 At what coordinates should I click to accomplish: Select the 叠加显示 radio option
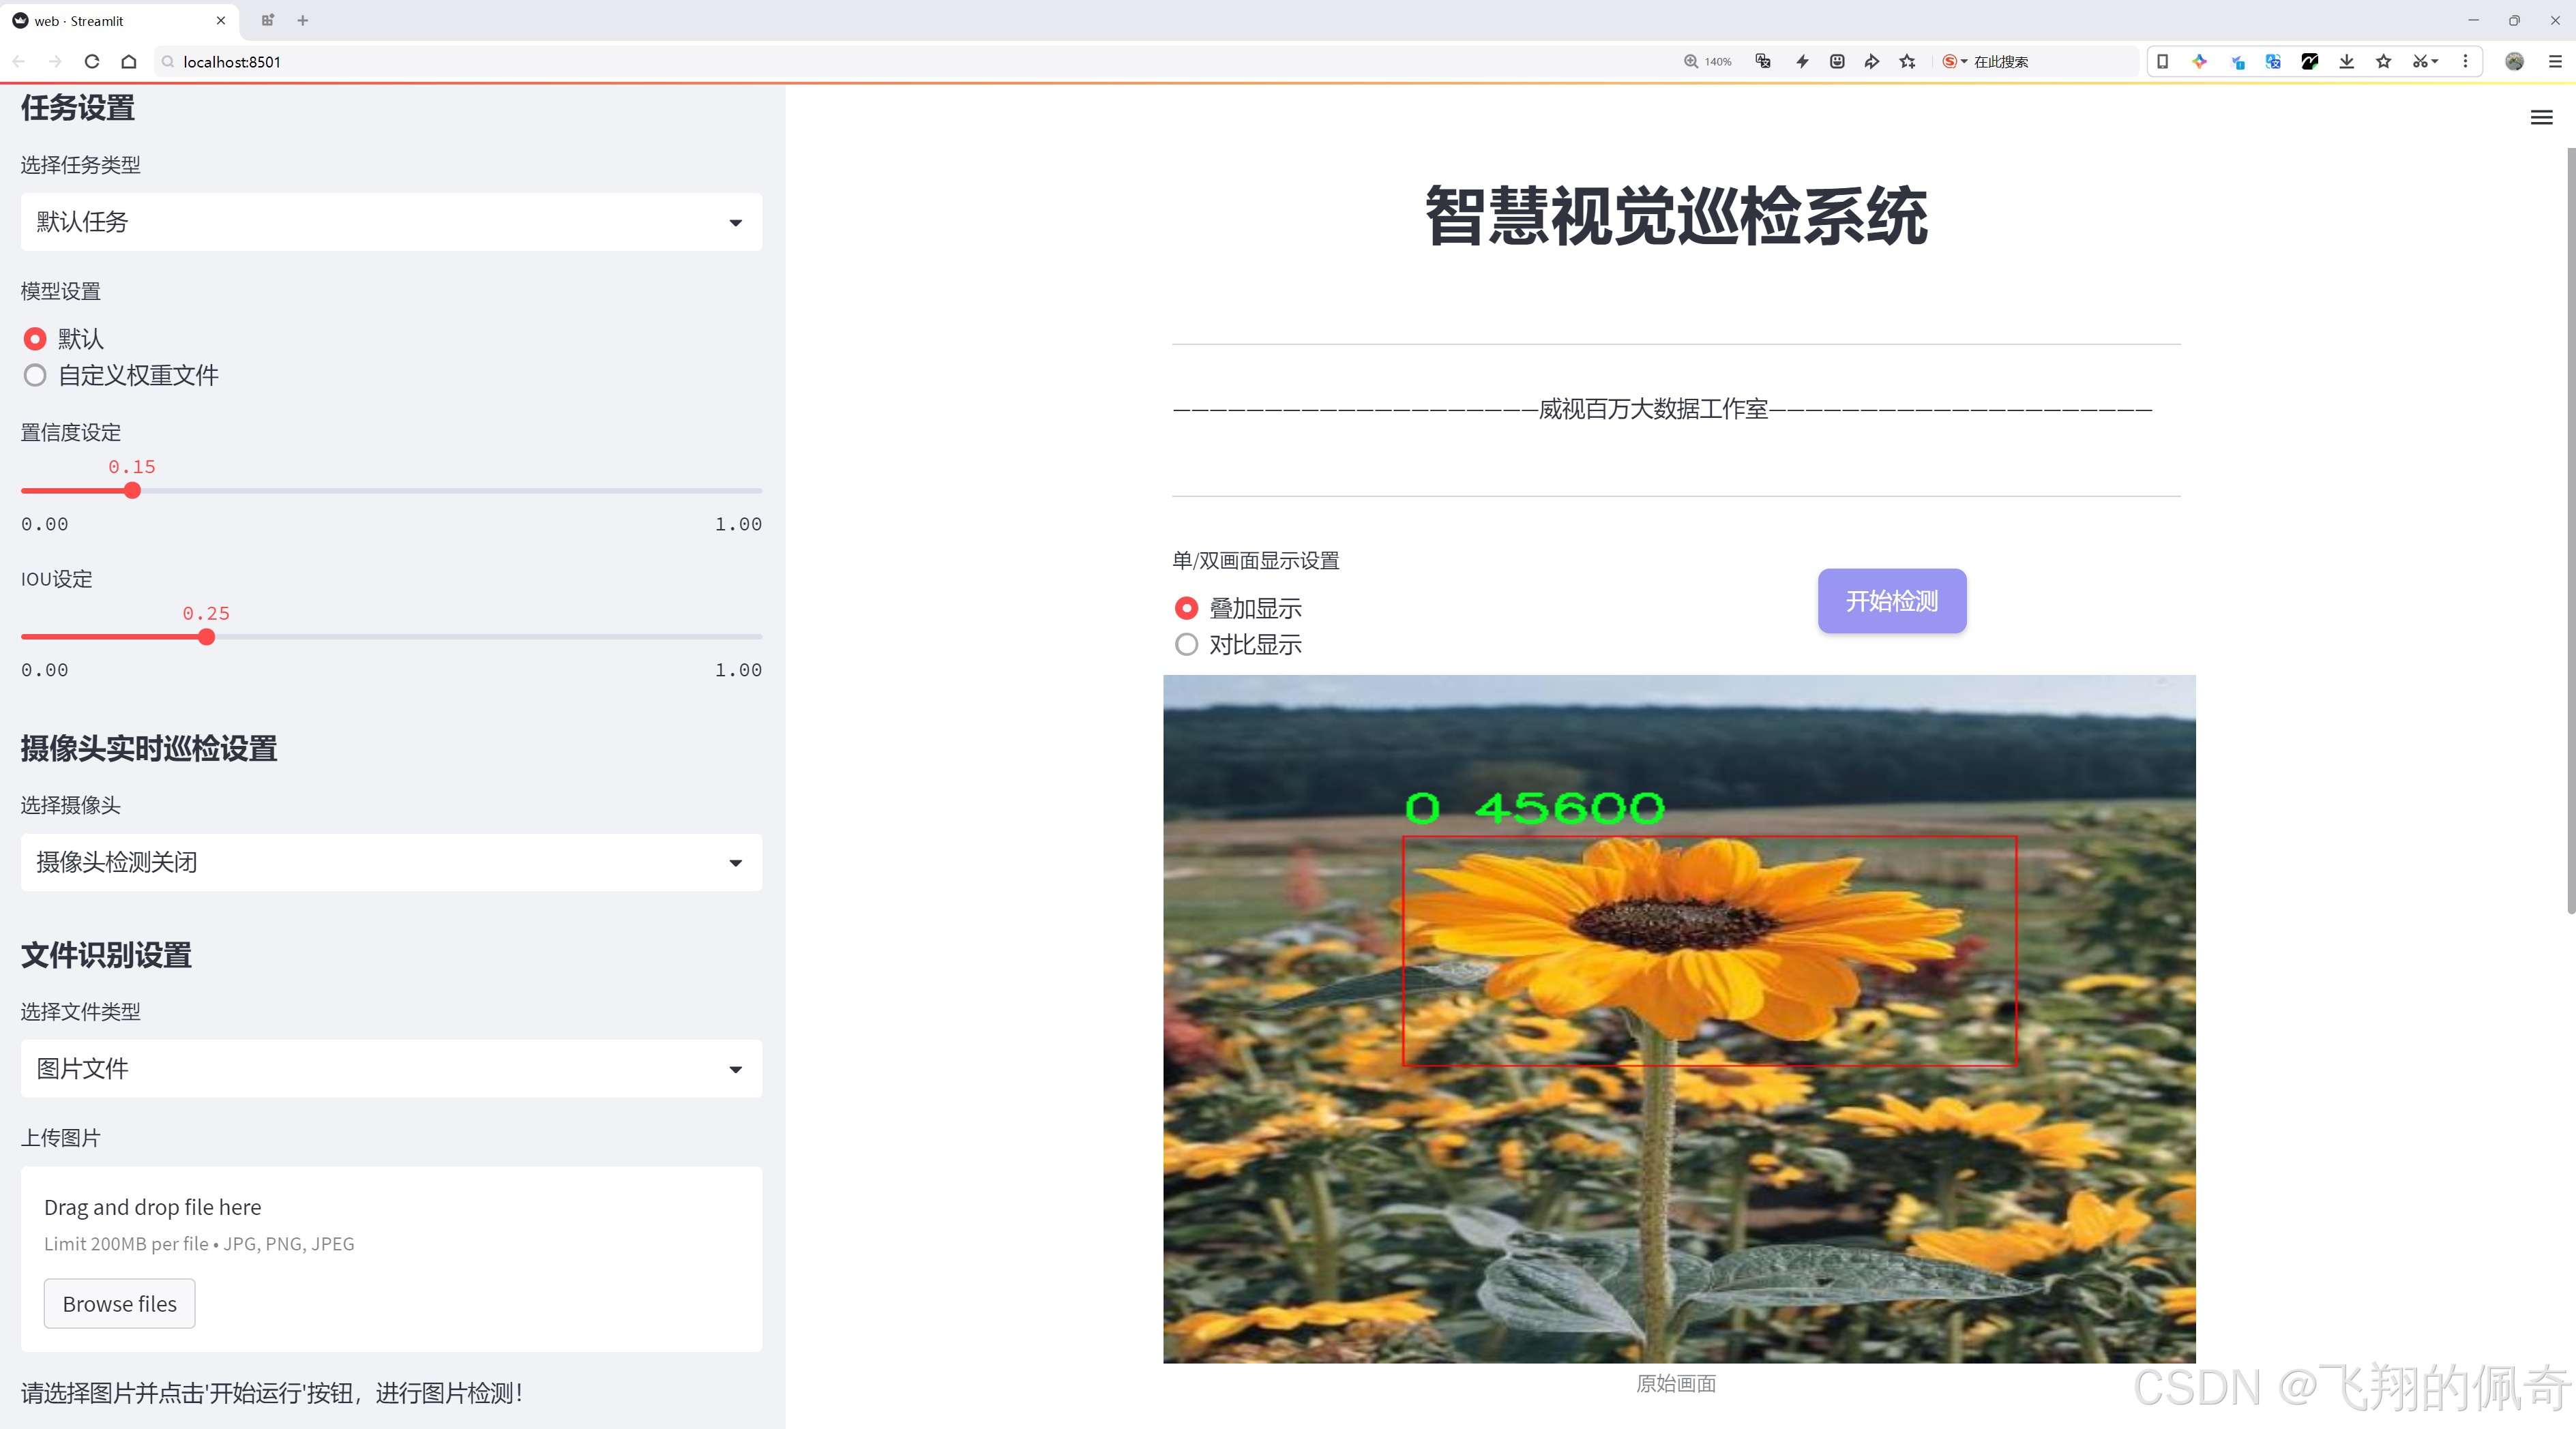tap(1186, 607)
